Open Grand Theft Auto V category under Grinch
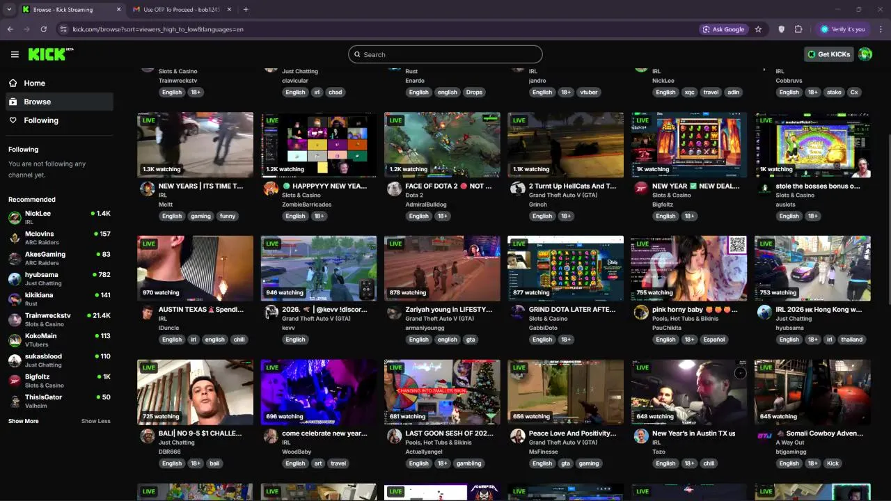This screenshot has height=501, width=891. [x=562, y=196]
